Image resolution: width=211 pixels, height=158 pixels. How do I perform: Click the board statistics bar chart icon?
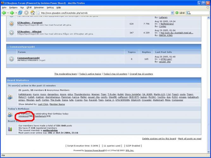[10, 129]
